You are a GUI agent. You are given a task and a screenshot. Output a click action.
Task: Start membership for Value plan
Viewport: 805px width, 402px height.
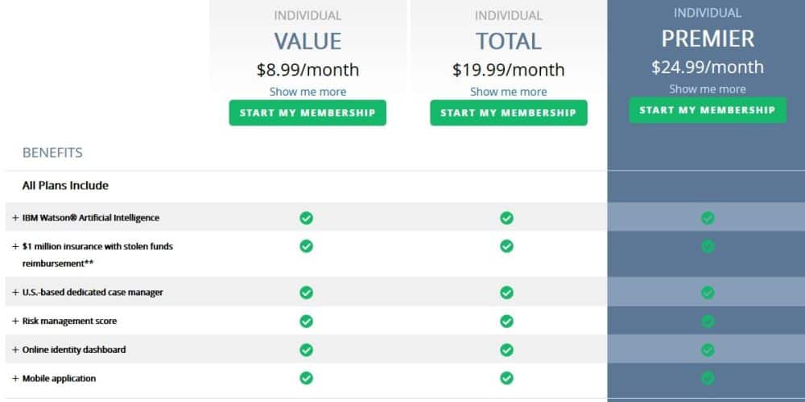coord(308,113)
